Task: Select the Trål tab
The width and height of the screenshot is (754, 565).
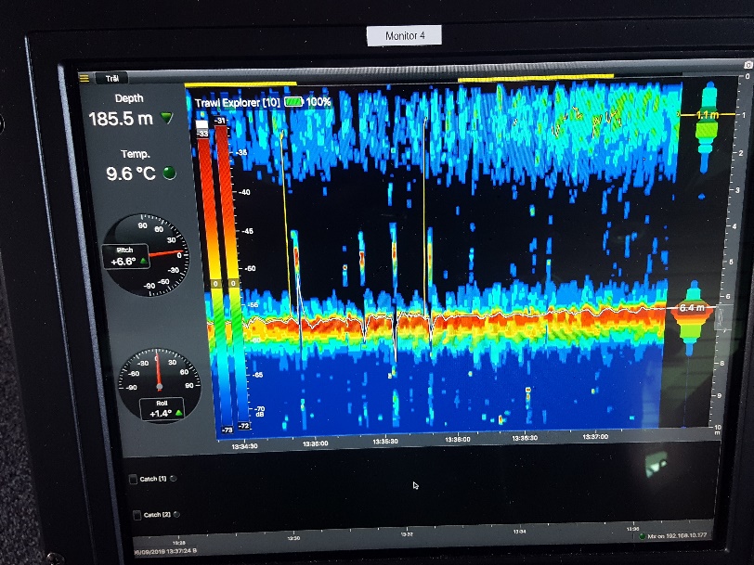Action: point(110,79)
